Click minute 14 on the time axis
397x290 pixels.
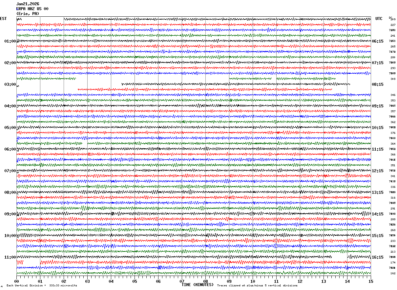pyautogui.click(x=347, y=281)
